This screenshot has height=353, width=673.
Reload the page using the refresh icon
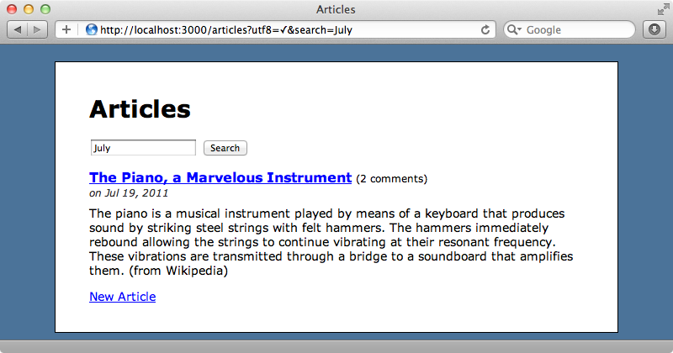pos(485,29)
